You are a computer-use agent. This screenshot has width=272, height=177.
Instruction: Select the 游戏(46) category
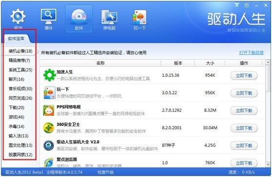pyautogui.click(x=16, y=117)
